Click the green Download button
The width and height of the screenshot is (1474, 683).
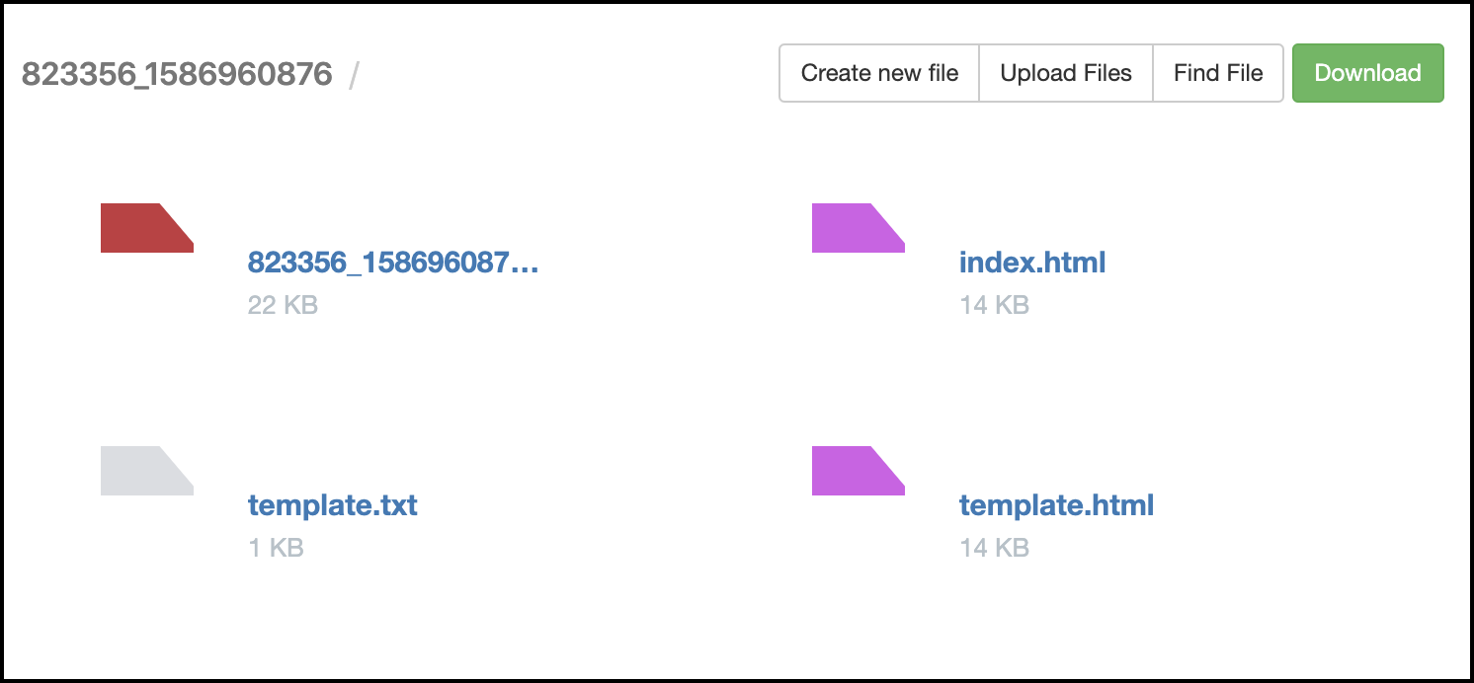click(1367, 73)
